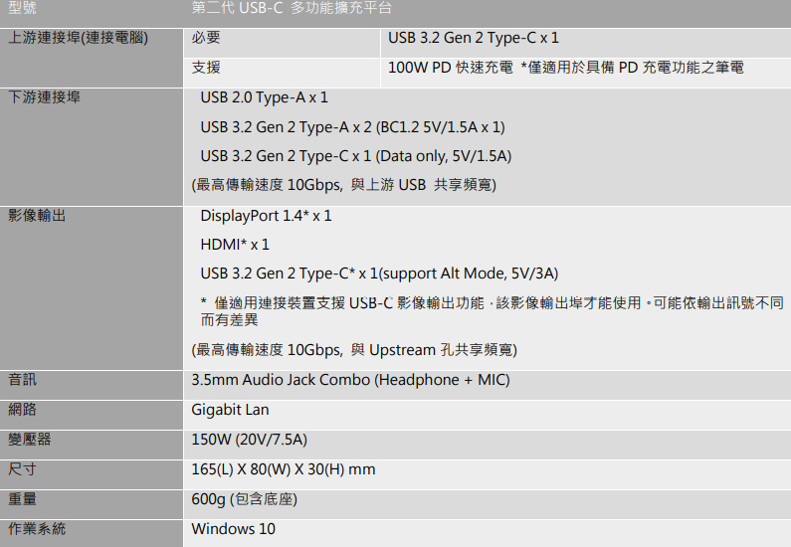The height and width of the screenshot is (547, 791).
Task: Select the 第二代 USB-C 多功能擴充平台 title text
Action: tap(293, 9)
